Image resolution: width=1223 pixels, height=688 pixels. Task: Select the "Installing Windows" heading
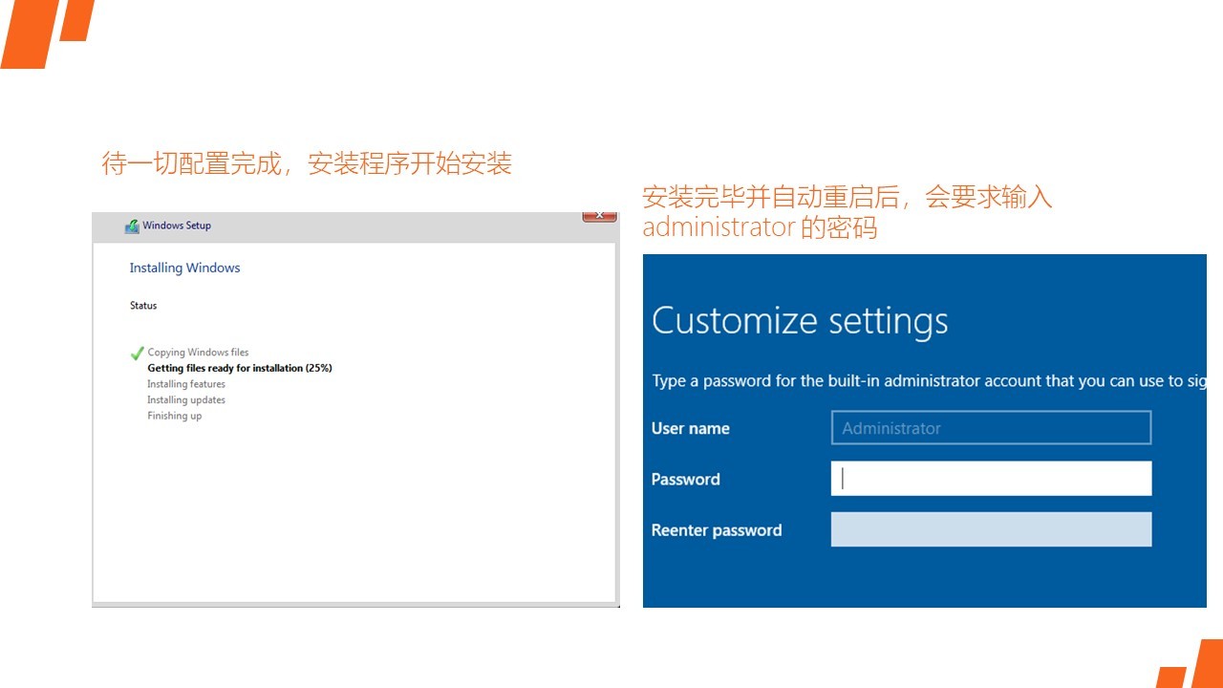click(x=184, y=268)
